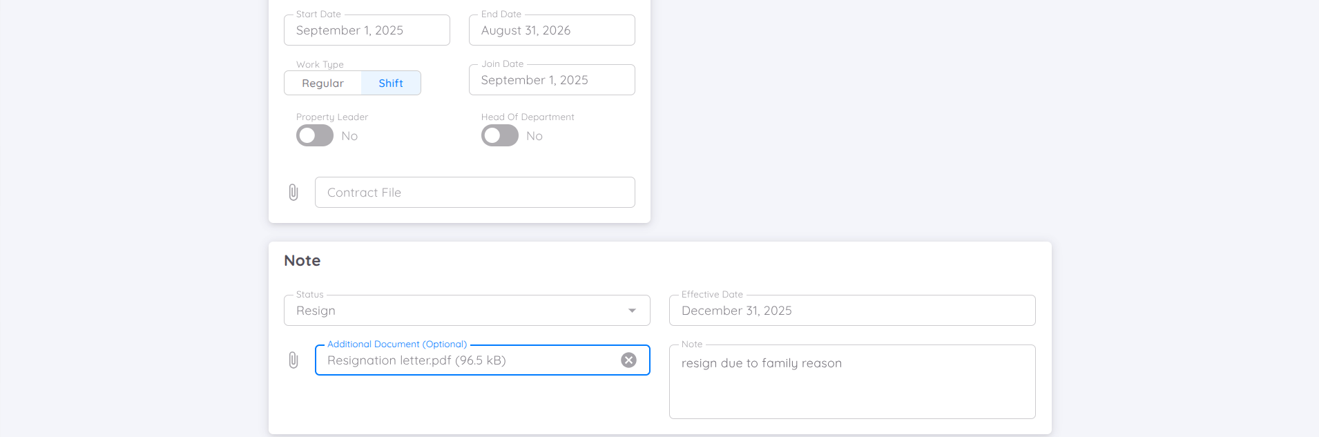This screenshot has width=1319, height=437.
Task: Click the paperclip icon beside Contract File
Action: click(293, 193)
